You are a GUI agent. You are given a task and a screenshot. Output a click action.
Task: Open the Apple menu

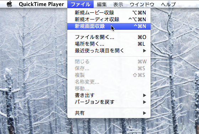click(9, 4)
